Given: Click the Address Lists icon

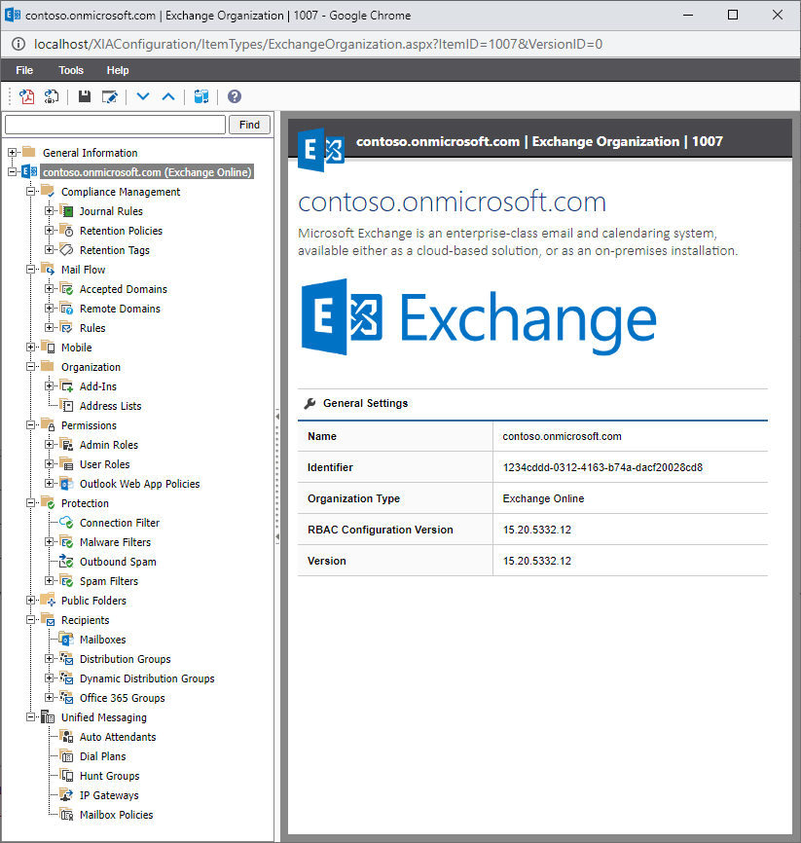Looking at the screenshot, I should 66,405.
